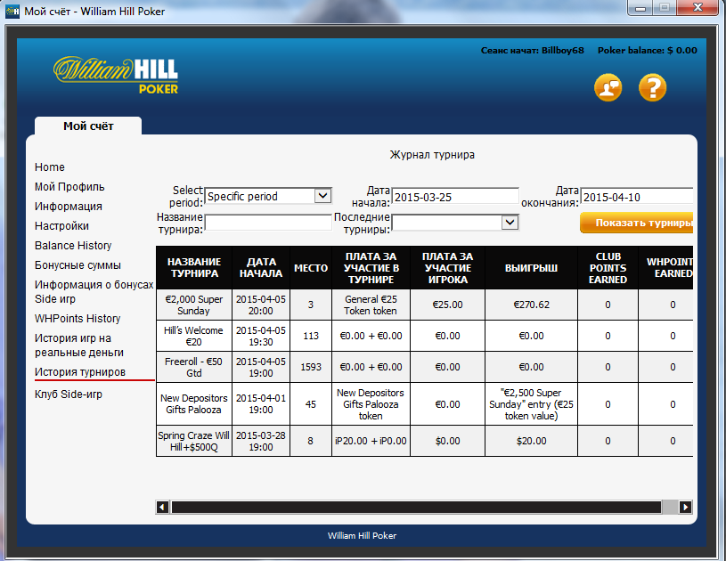Click the right scroll arrow of the table
Screen dimensions: 726x561
point(686,508)
